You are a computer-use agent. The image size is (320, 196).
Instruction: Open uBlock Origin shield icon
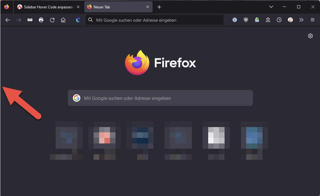(246, 20)
